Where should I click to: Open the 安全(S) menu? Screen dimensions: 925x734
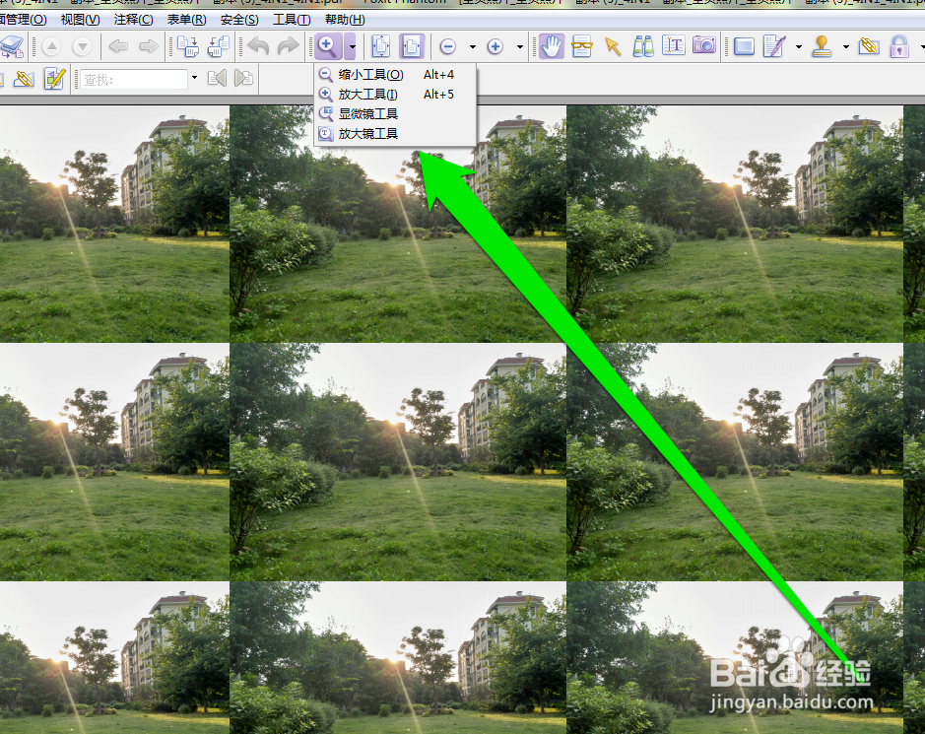tap(239, 20)
